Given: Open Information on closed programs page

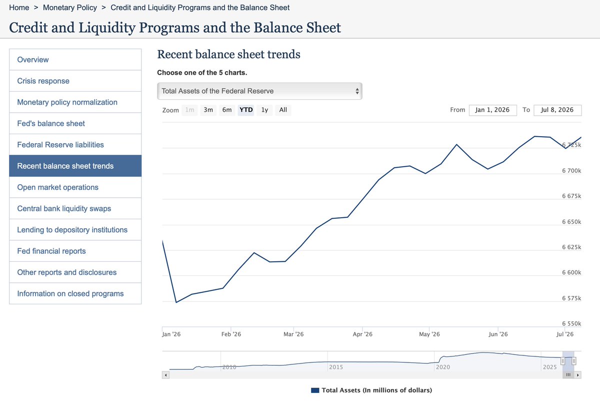Looking at the screenshot, I should (75, 293).
